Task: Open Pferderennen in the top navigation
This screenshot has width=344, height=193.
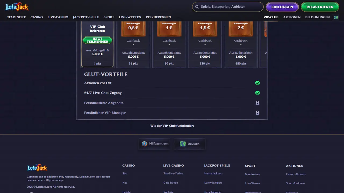Action: pyautogui.click(x=158, y=17)
